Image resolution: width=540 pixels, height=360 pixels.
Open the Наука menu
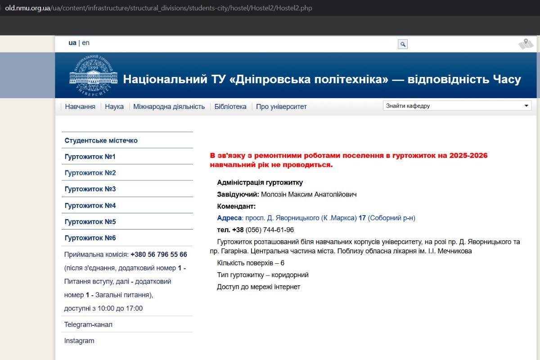[114, 106]
